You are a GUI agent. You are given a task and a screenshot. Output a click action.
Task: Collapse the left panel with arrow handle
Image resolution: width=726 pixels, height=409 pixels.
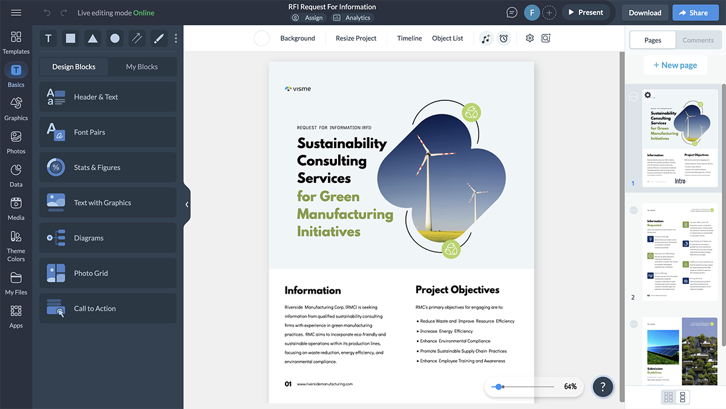pyautogui.click(x=187, y=205)
